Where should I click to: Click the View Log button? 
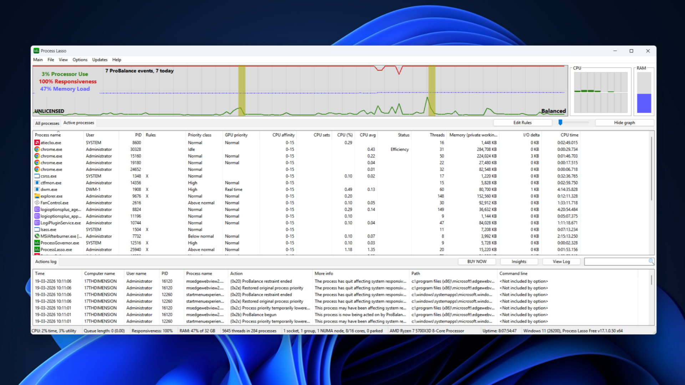coord(561,262)
